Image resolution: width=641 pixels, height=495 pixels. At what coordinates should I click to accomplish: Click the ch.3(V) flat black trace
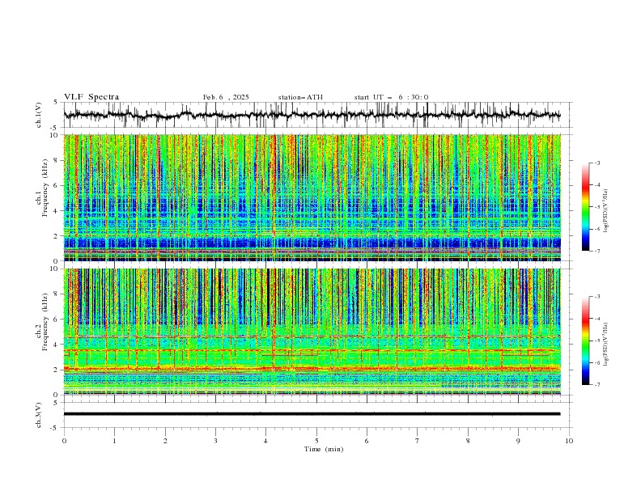tap(312, 414)
